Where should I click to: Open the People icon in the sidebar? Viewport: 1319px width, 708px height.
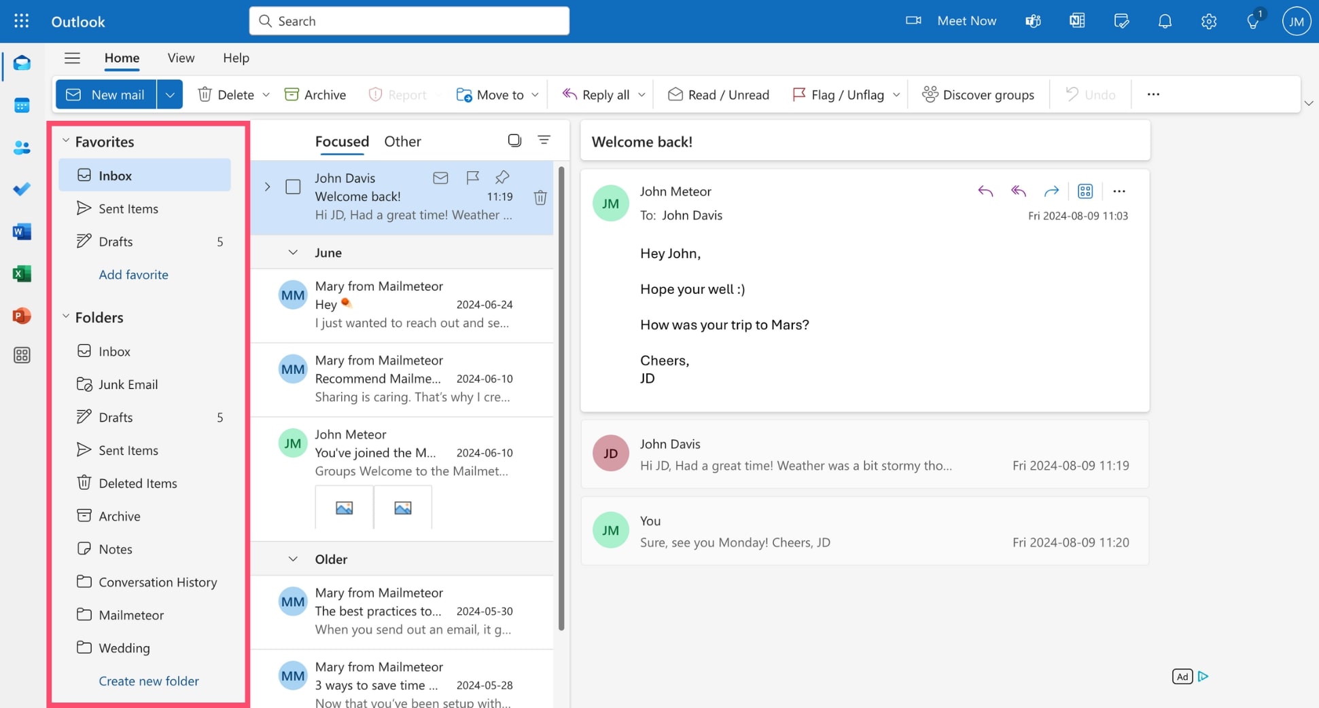(22, 147)
